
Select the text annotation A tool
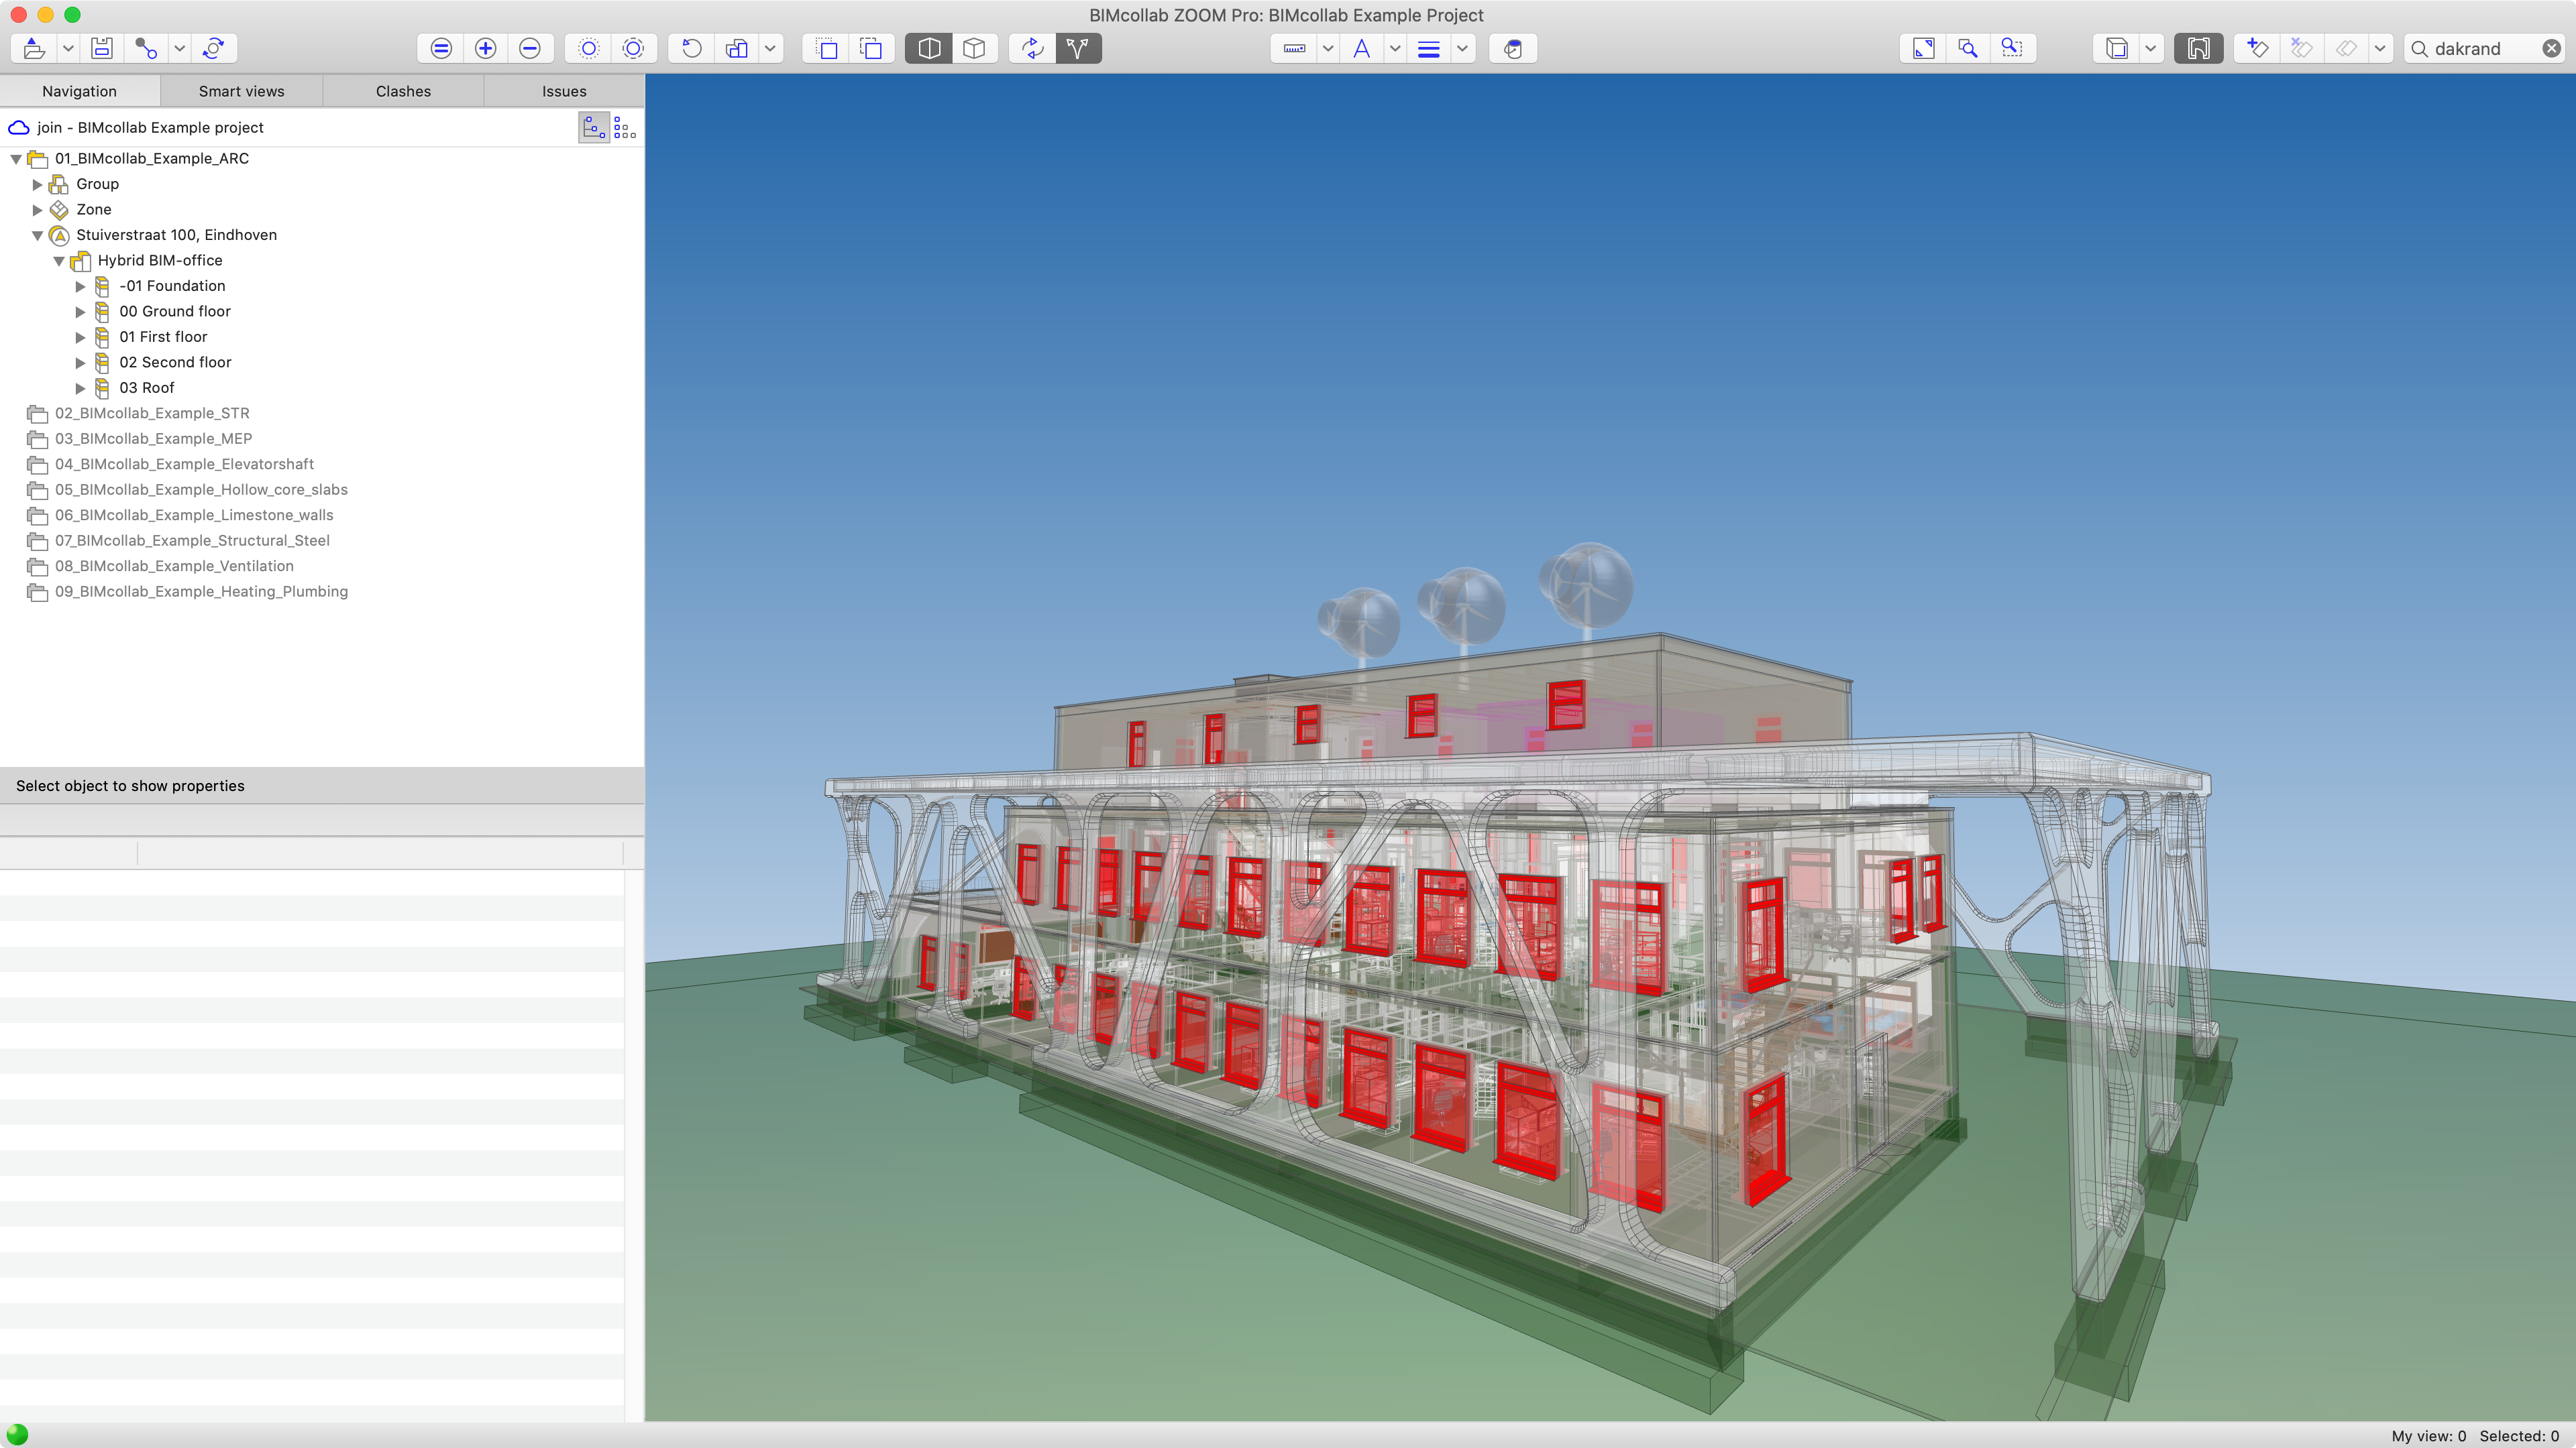point(1361,48)
